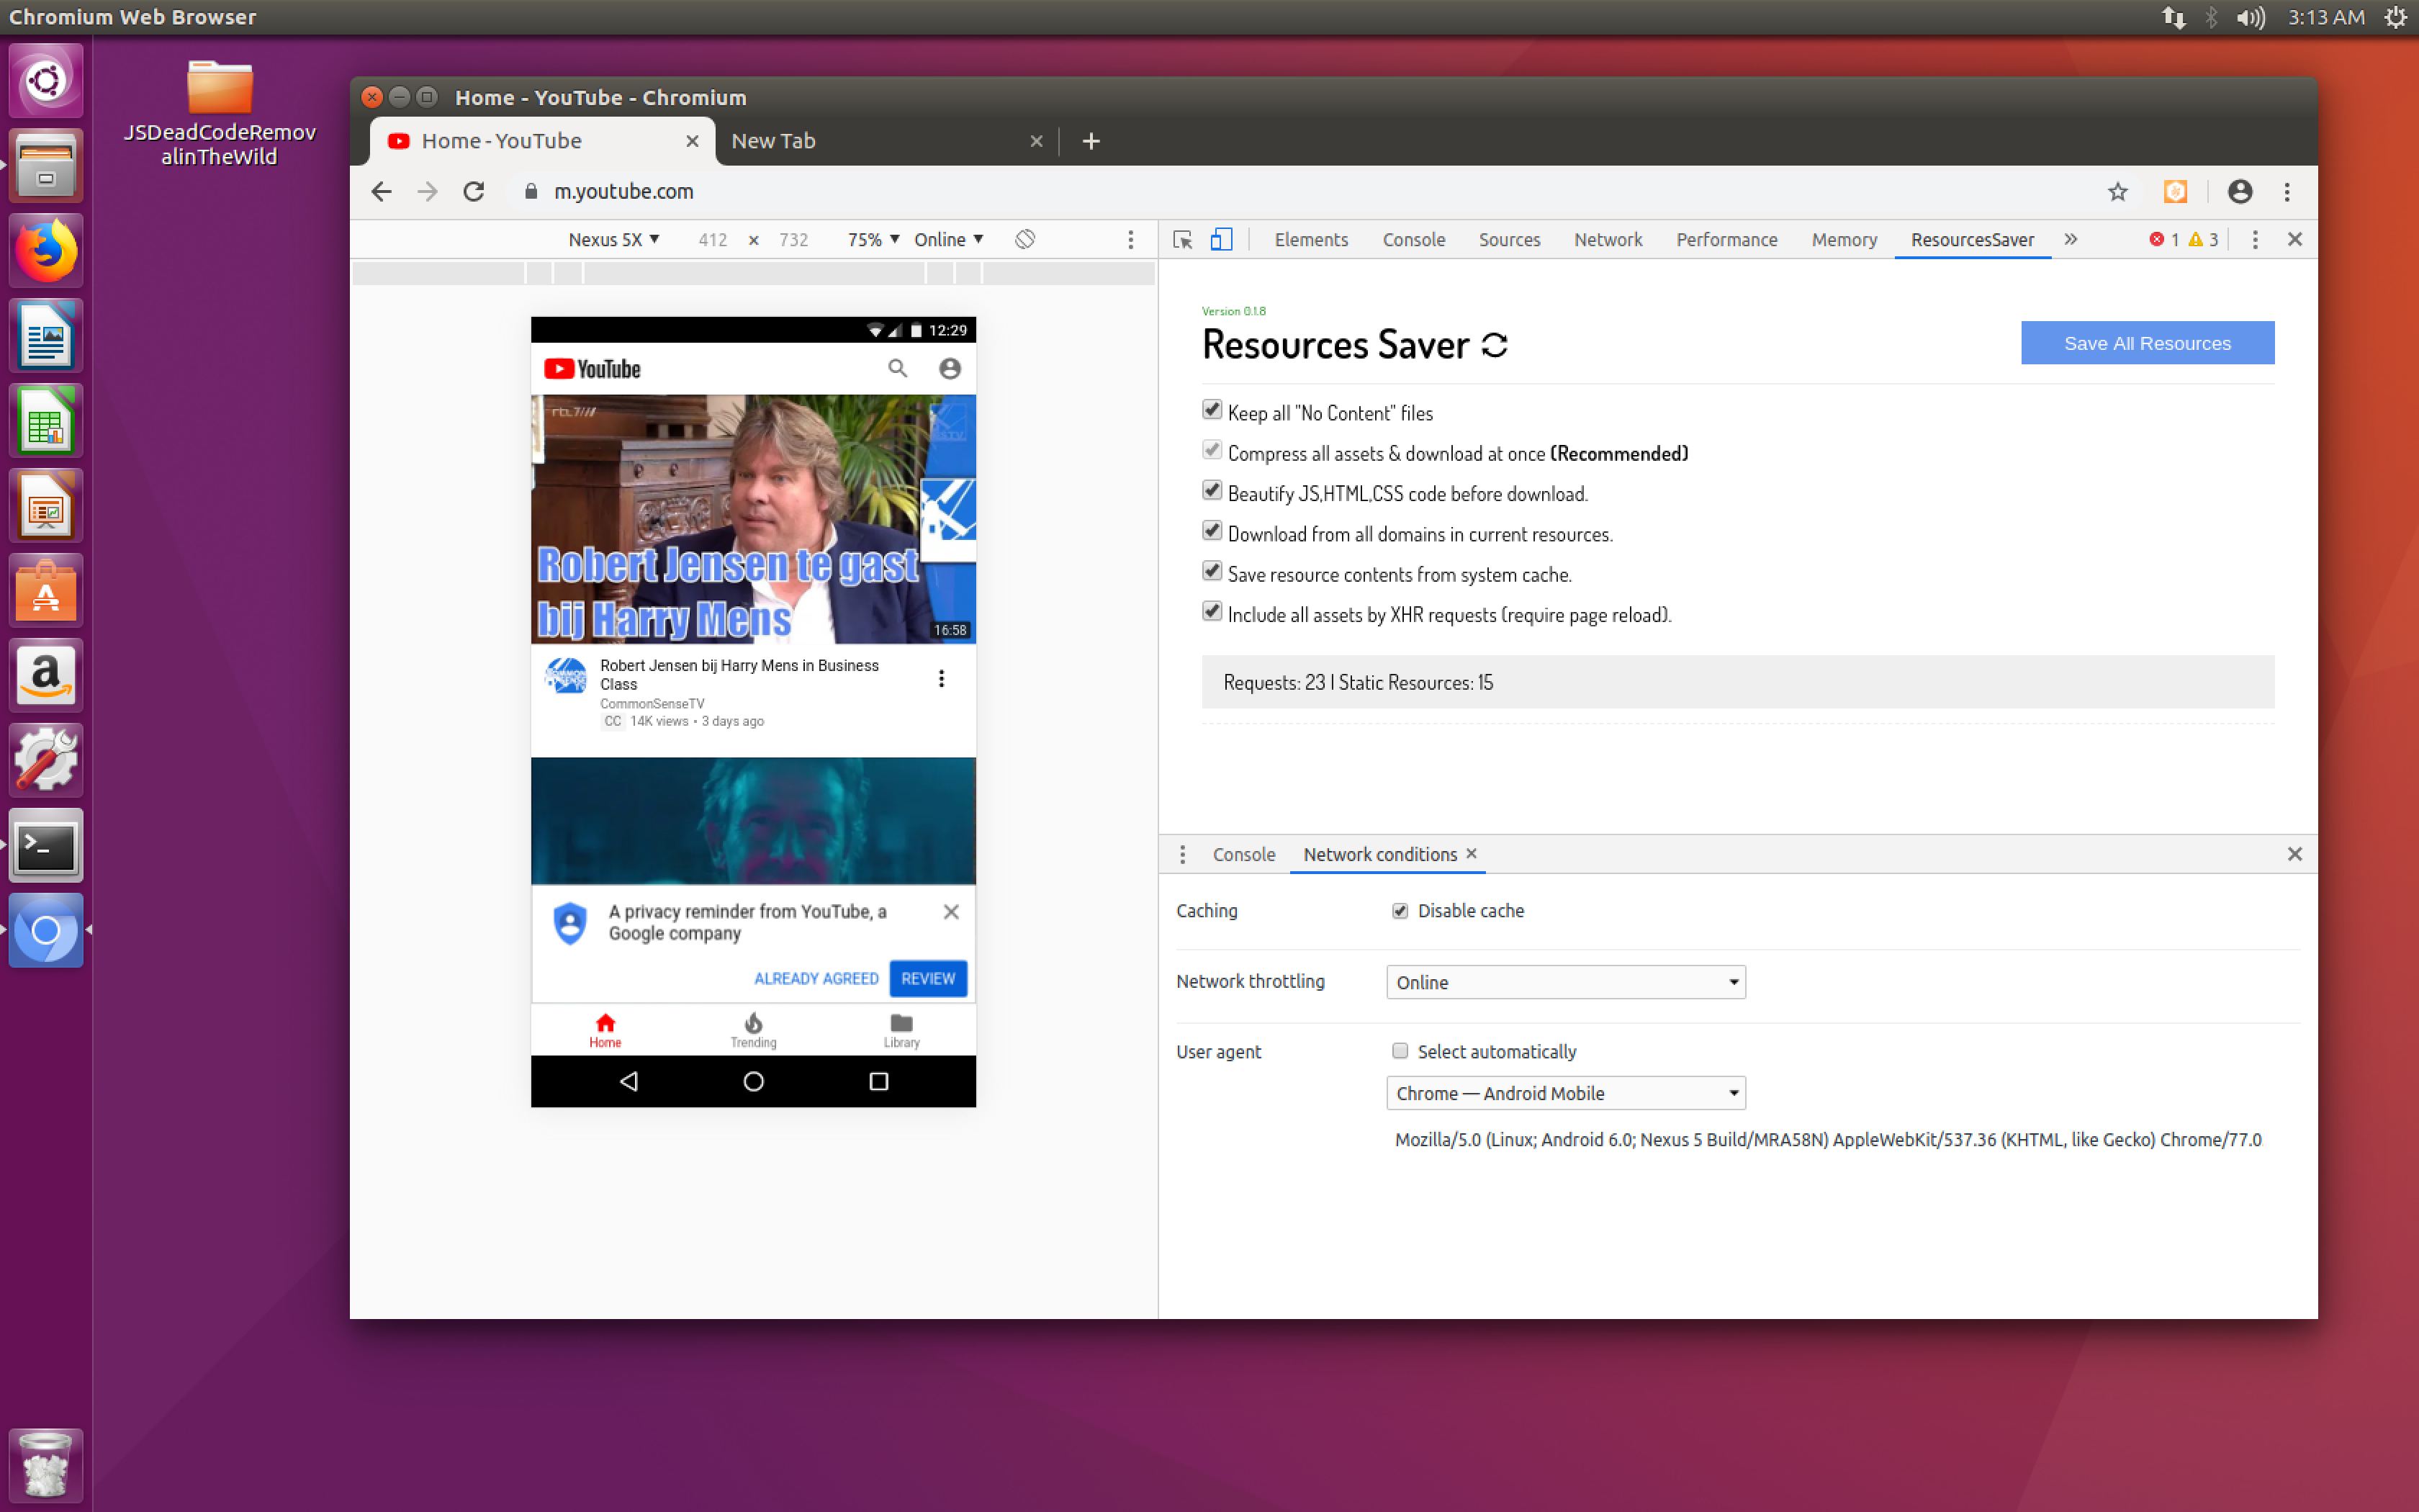Open a new browser tab with plus button
Screen dimensions: 2419x1512
(1091, 141)
